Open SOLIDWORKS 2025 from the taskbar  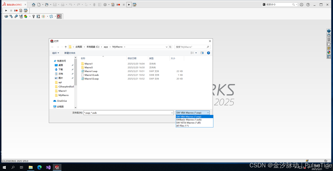coord(57,167)
